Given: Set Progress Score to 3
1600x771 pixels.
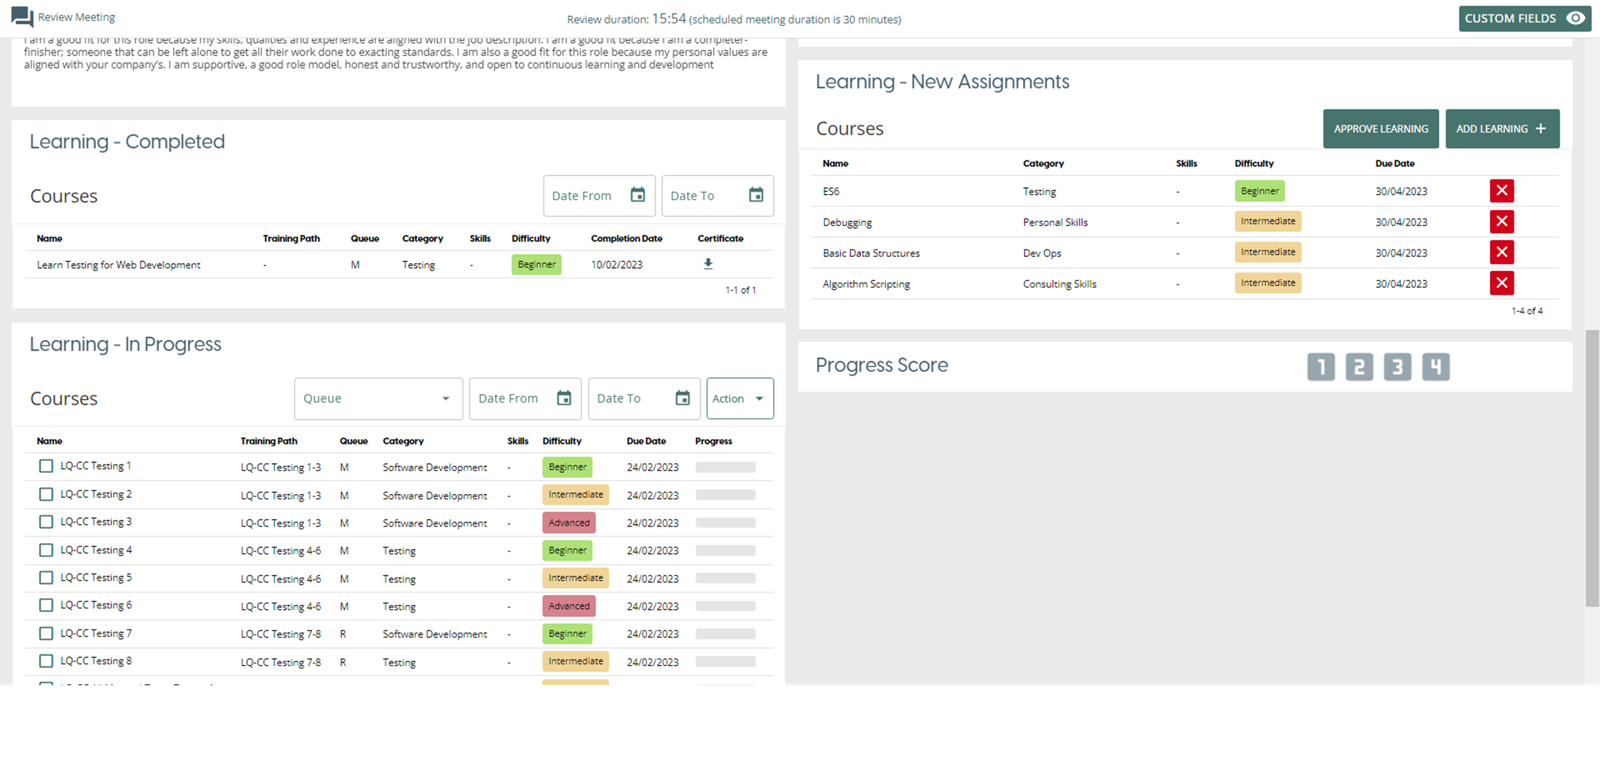Looking at the screenshot, I should click(1397, 366).
